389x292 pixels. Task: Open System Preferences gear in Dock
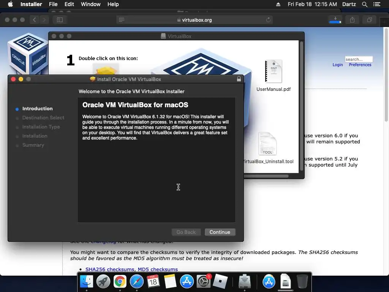(x=204, y=282)
